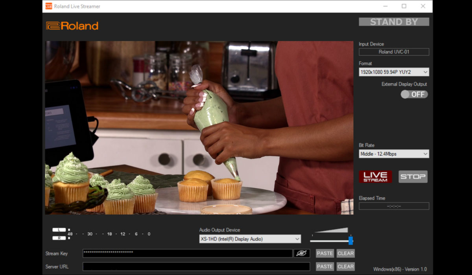Image resolution: width=472 pixels, height=275 pixels.
Task: Click the audio volume slider handle
Action: click(350, 240)
